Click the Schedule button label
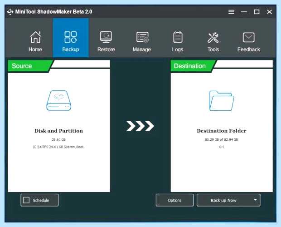 (41, 200)
